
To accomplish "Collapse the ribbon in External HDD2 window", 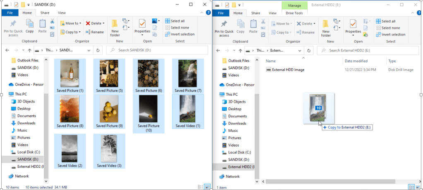I will 413,13.
